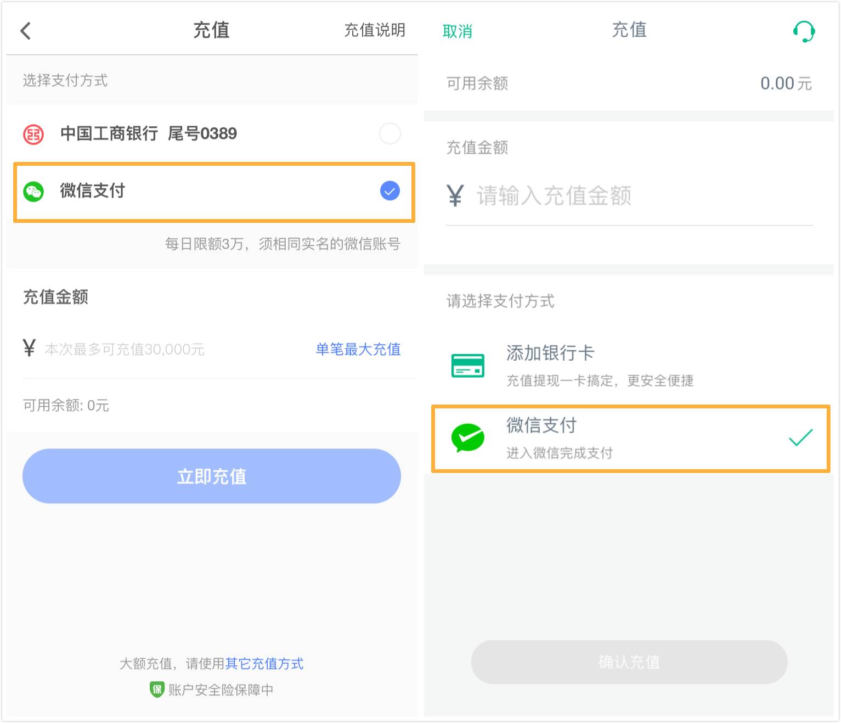Click the back arrow at top left
This screenshot has width=841, height=723.
point(25,30)
